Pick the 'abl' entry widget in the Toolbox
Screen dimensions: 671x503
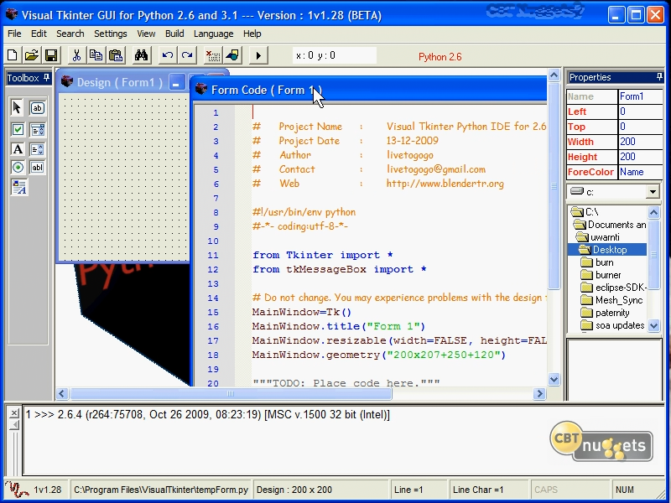point(37,167)
